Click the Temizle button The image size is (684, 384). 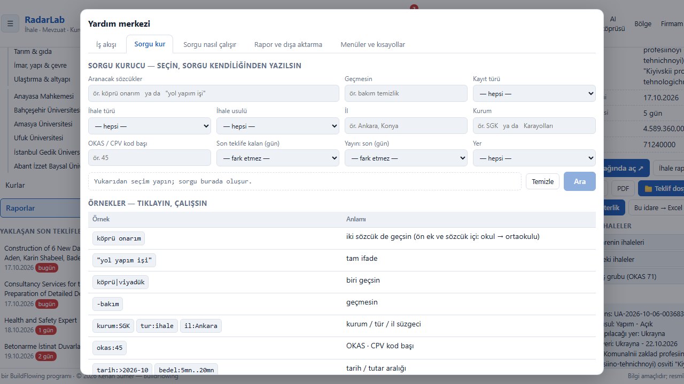(543, 181)
